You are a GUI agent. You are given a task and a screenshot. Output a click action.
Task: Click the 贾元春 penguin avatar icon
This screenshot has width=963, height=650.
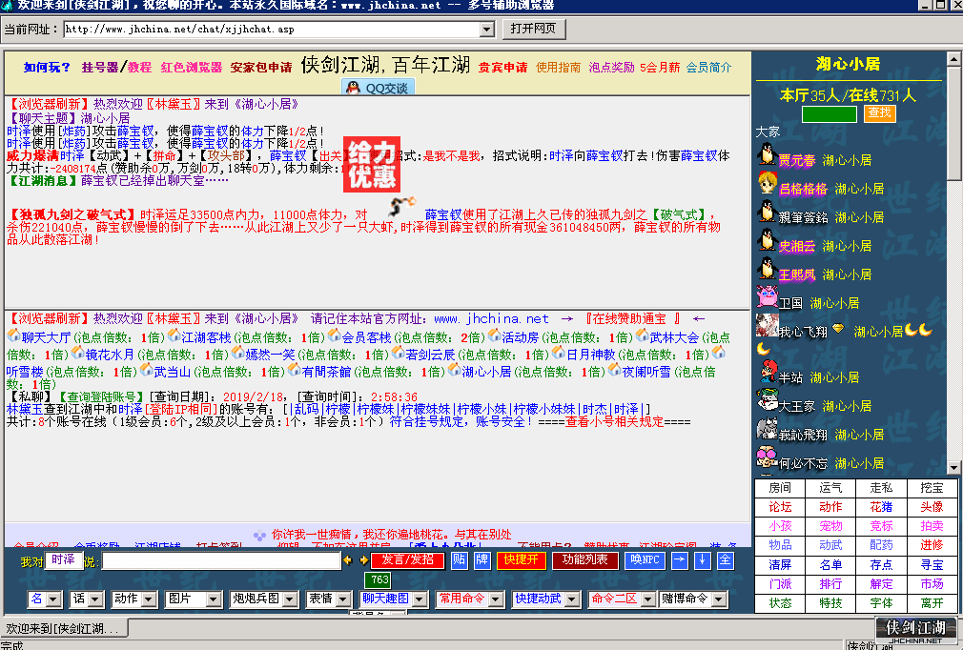(766, 154)
